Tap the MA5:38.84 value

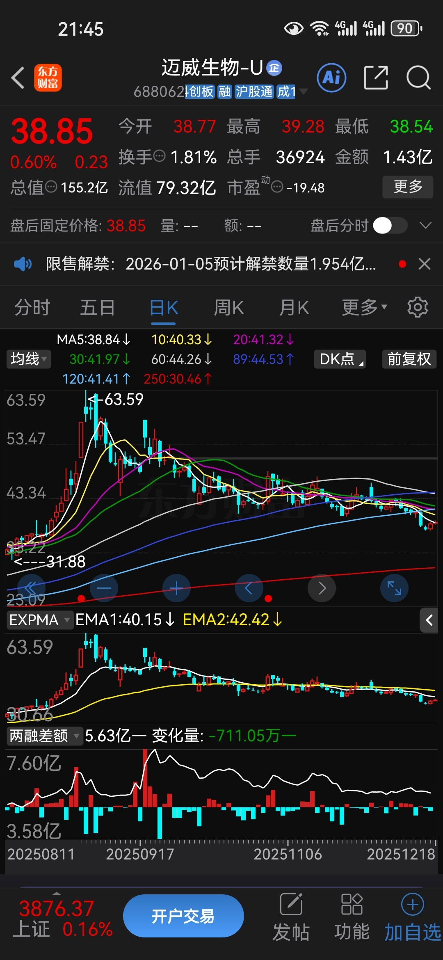click(x=94, y=339)
